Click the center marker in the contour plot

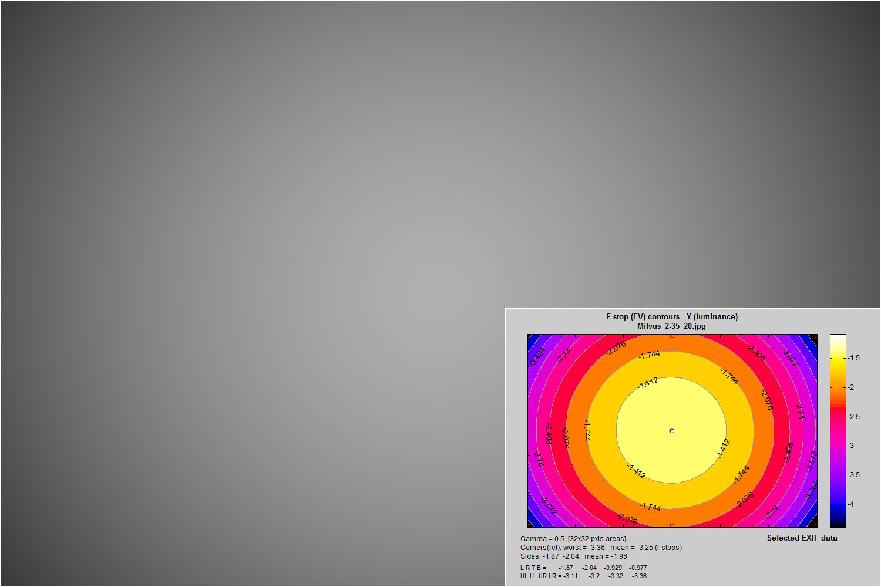672,431
